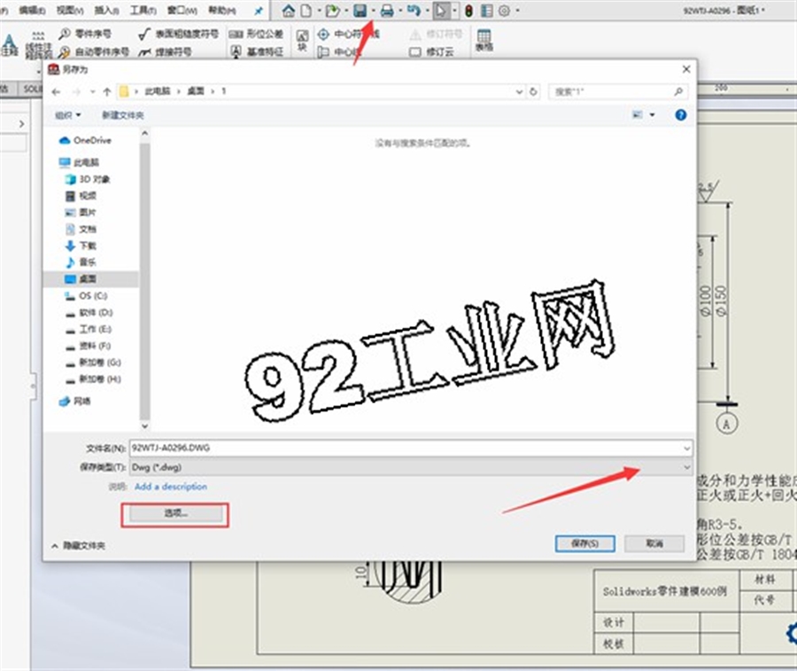Open the dialog Help question mark
This screenshot has width=797, height=671.
(x=681, y=115)
